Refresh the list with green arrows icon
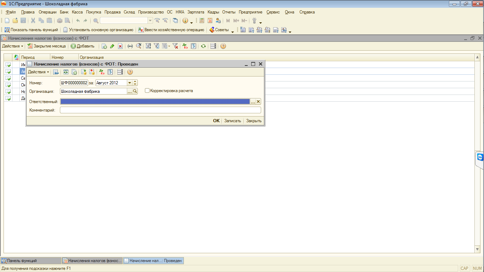Screen dimensions: 484x272 (203, 46)
